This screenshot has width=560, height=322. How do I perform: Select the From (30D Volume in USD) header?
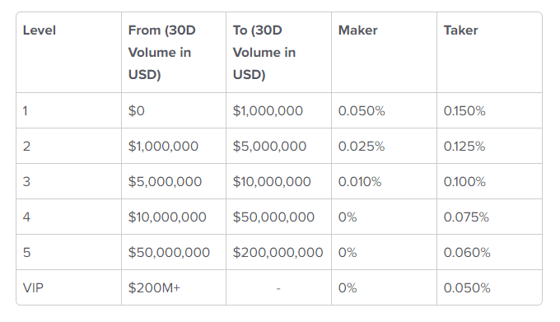coord(161,53)
